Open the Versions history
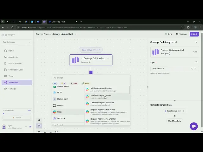This screenshot has height=152, width=203. pos(181,34)
